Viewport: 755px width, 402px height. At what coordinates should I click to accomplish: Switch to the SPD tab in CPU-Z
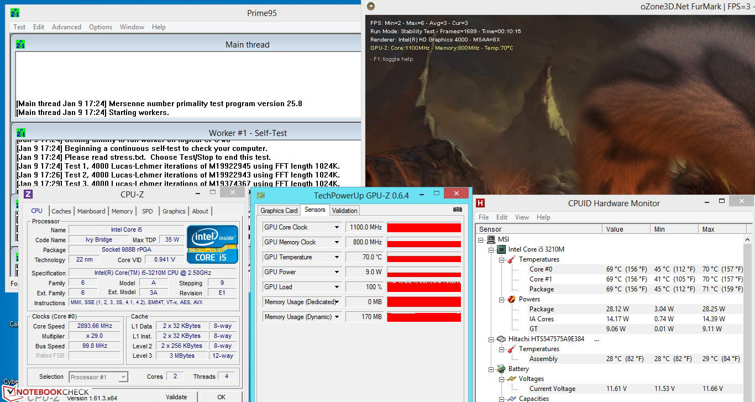click(148, 211)
